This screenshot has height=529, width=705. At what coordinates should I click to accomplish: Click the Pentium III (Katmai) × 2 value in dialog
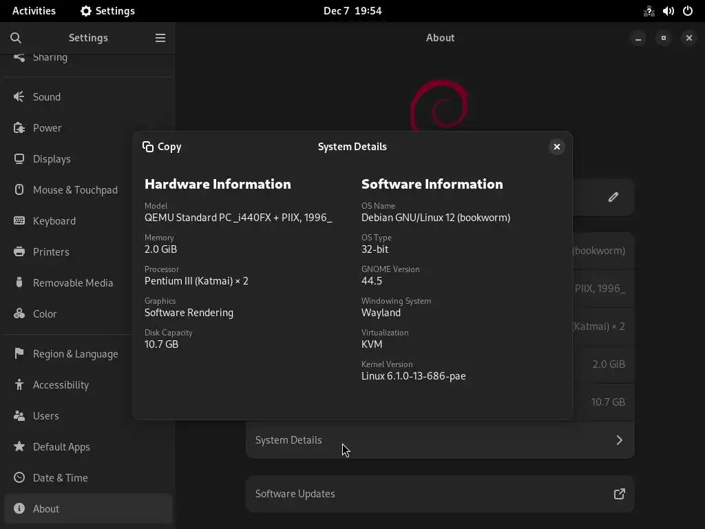[196, 281]
